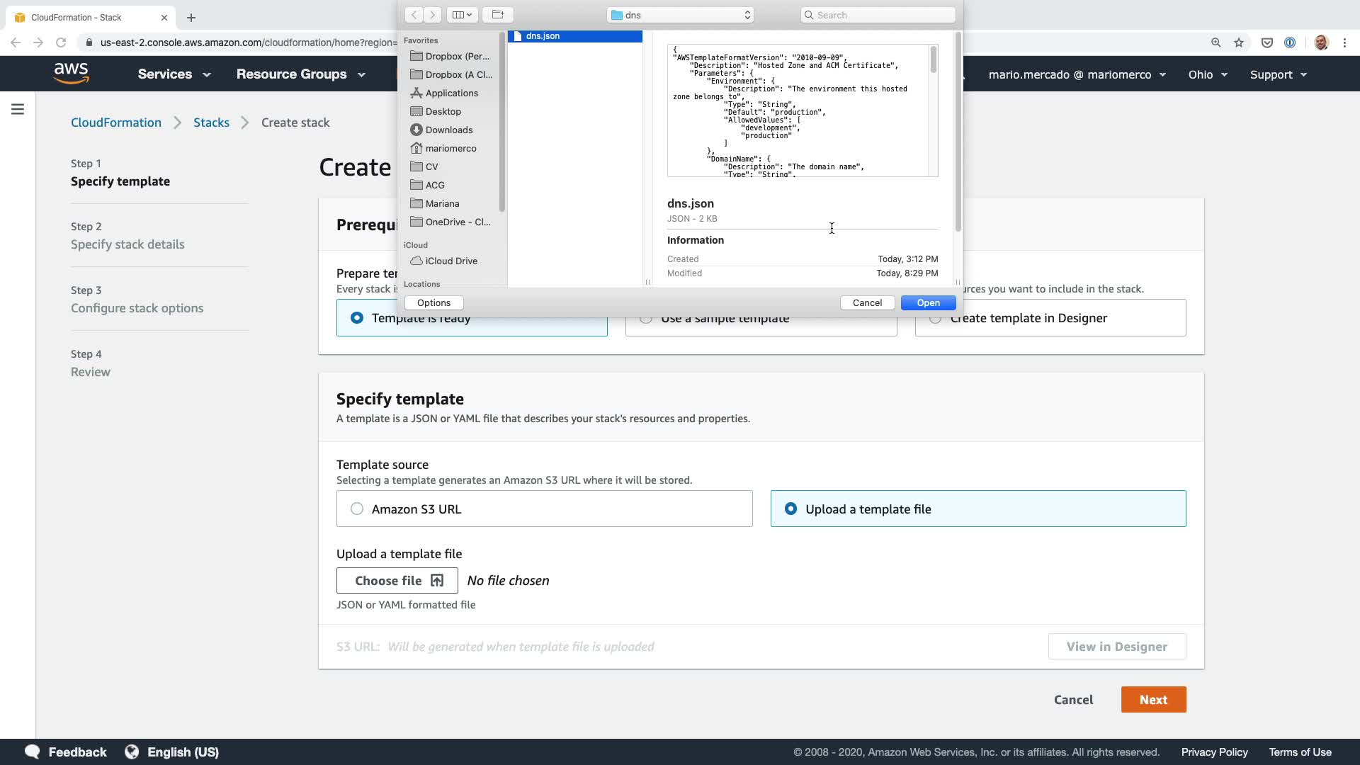Open iCloud Drive in sidebar

point(450,261)
